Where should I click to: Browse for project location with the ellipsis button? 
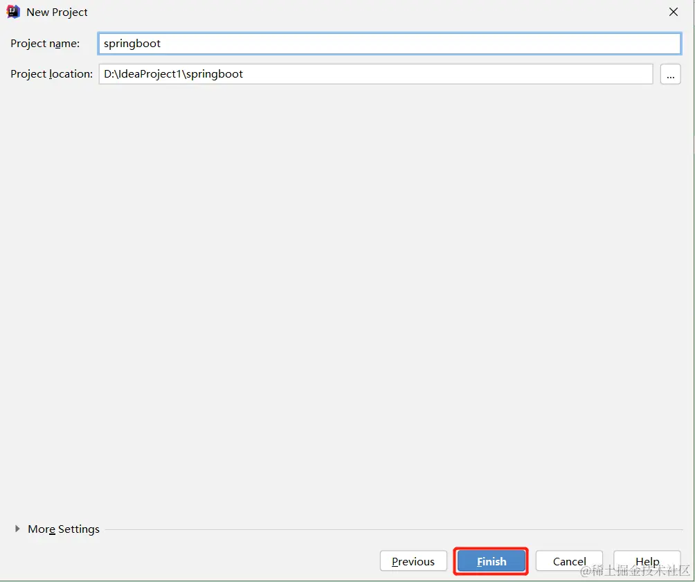[671, 74]
